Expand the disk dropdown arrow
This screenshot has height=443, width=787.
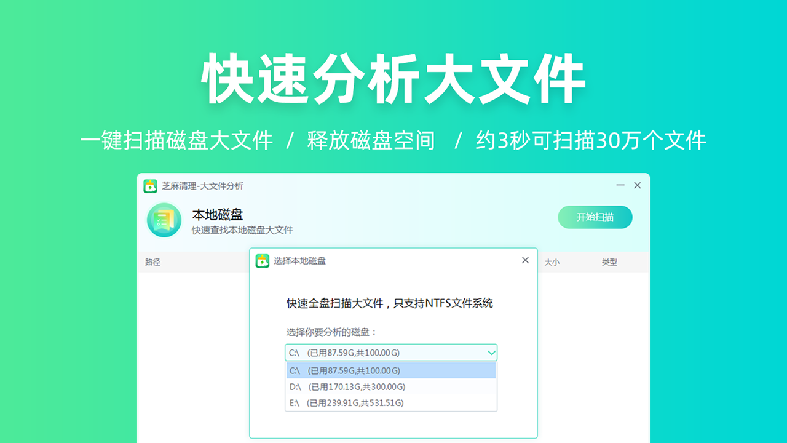[491, 353]
